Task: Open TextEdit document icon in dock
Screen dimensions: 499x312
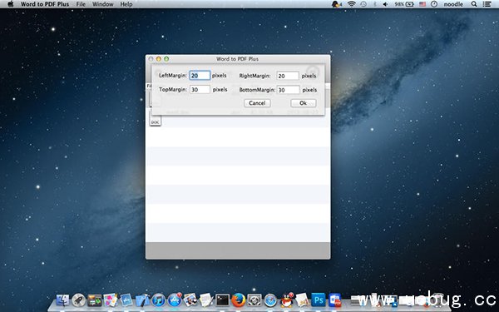Action: (x=206, y=300)
